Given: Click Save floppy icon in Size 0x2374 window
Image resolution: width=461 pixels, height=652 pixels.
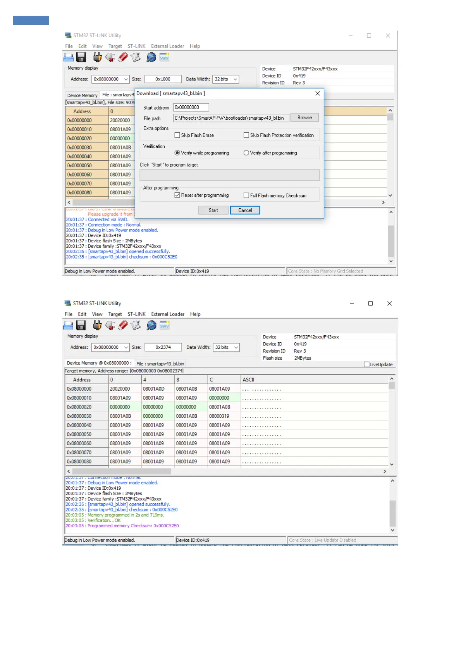Looking at the screenshot, I should pos(81,326).
